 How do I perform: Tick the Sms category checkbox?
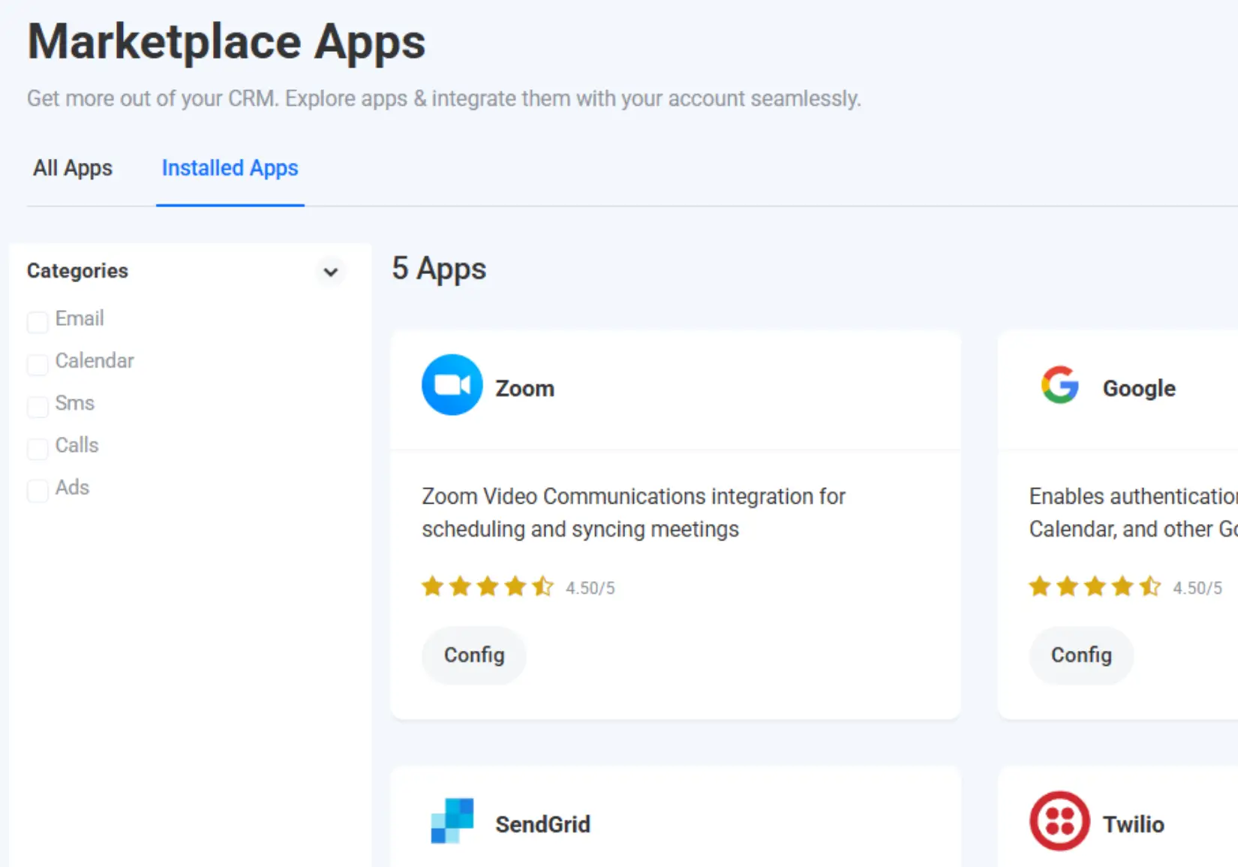click(x=38, y=406)
